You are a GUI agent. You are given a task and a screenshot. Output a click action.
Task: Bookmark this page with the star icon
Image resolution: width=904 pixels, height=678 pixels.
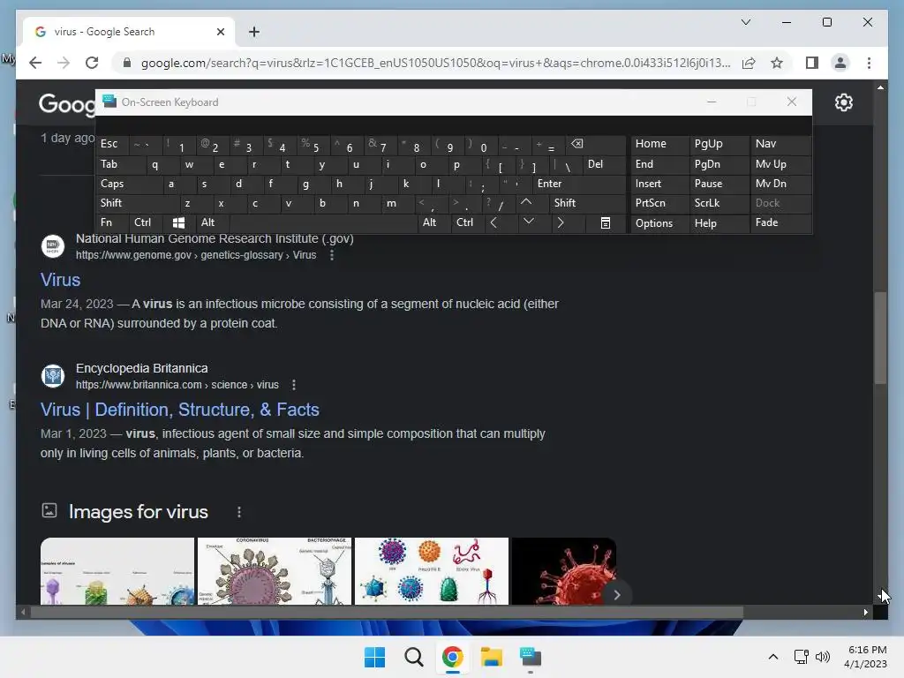coord(777,63)
